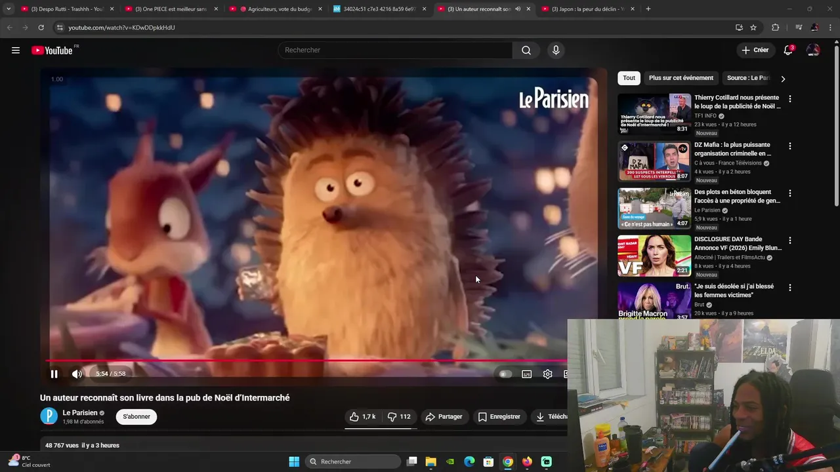Open options for Thierry Cotillard video
Viewport: 840px width, 472px height.
click(790, 99)
